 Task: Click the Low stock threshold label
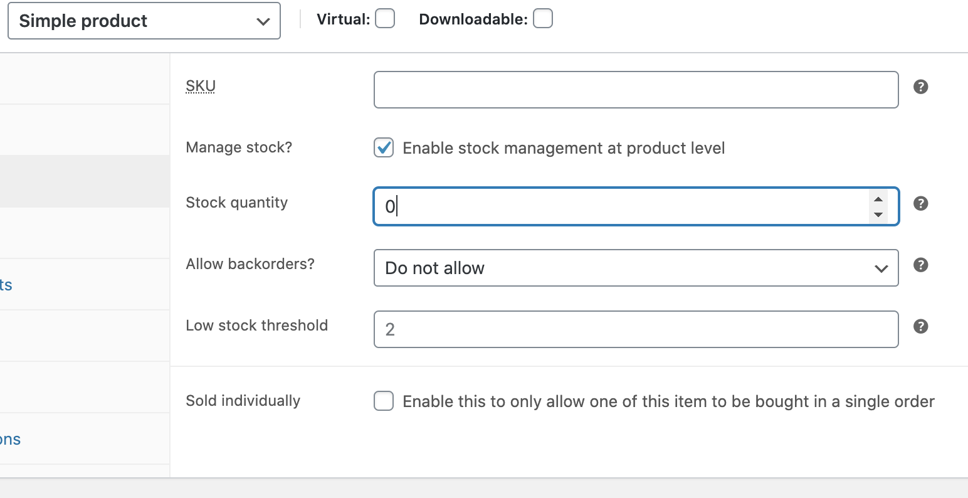point(257,326)
